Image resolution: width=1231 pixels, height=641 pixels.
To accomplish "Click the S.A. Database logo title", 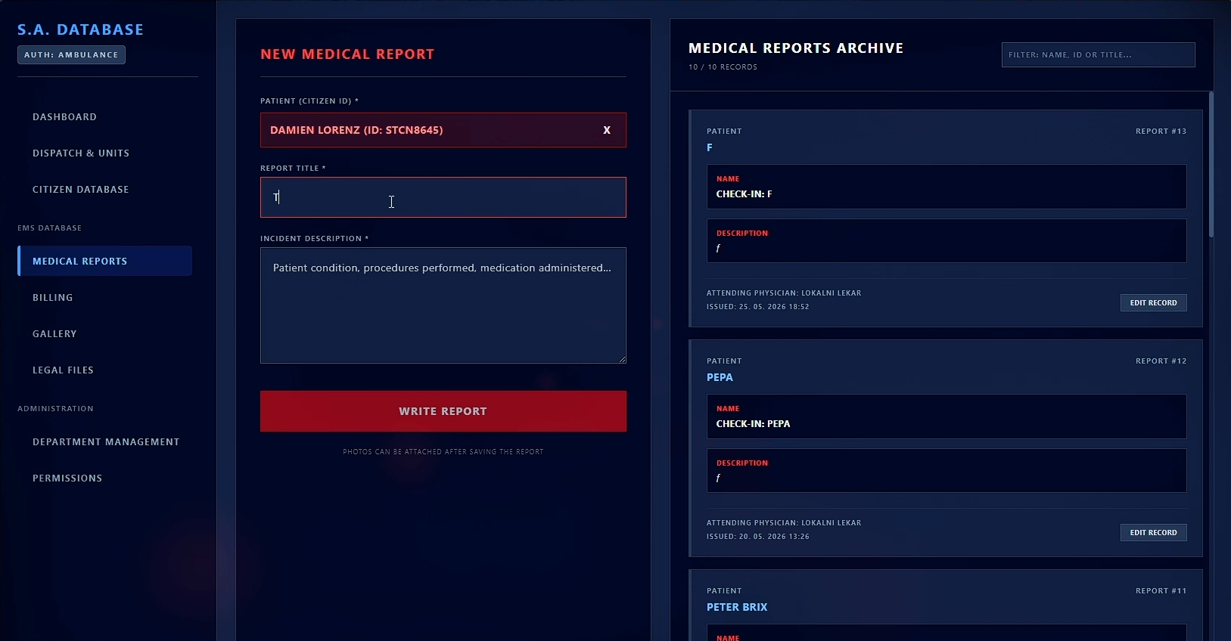I will point(80,29).
